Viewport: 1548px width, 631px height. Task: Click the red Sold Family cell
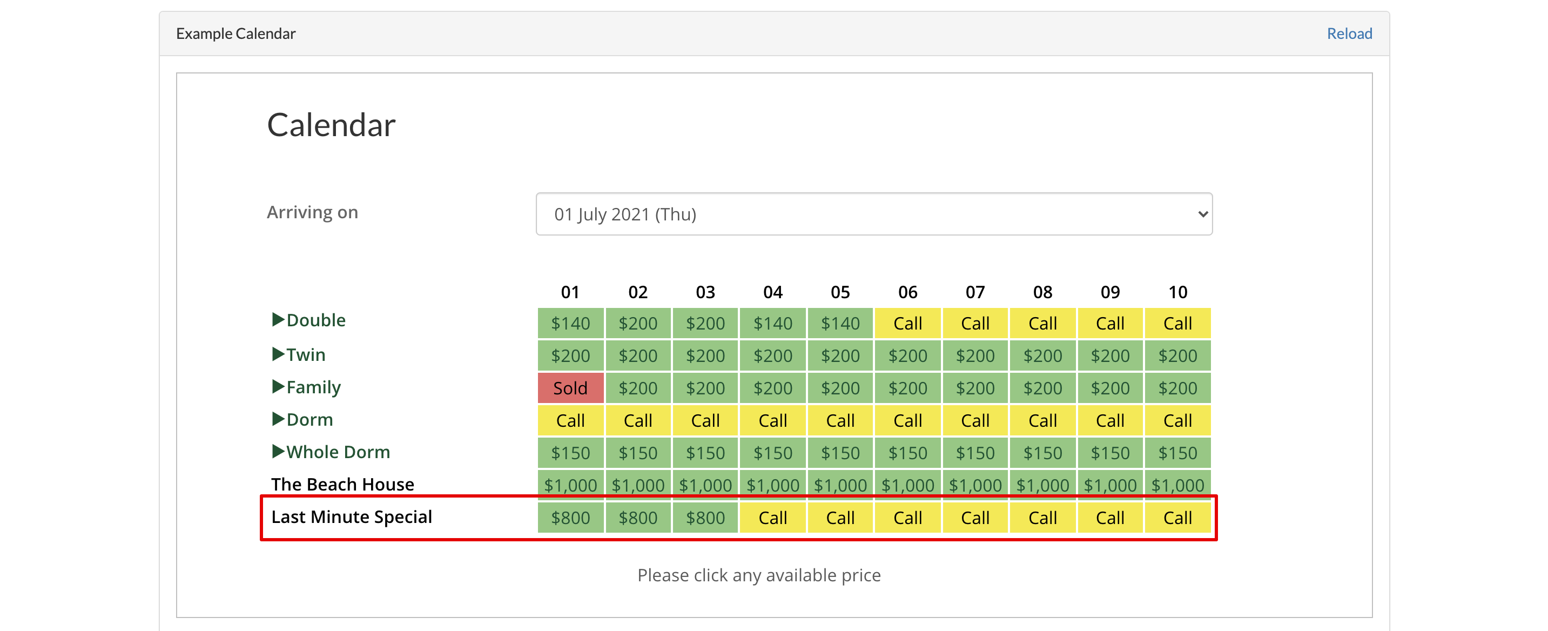(x=570, y=388)
